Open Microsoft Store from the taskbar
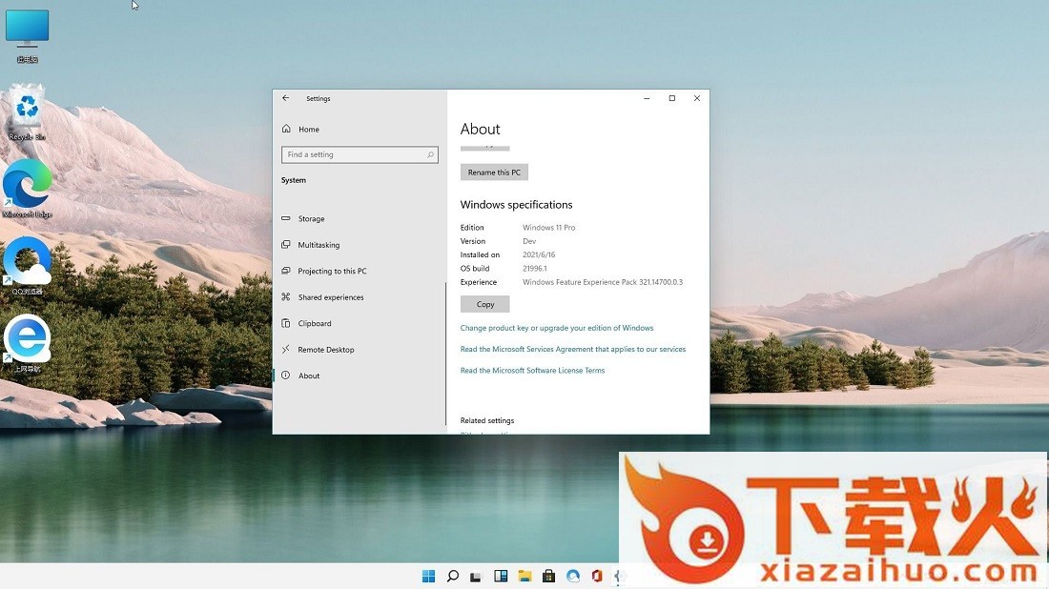The width and height of the screenshot is (1049, 589). click(x=548, y=576)
